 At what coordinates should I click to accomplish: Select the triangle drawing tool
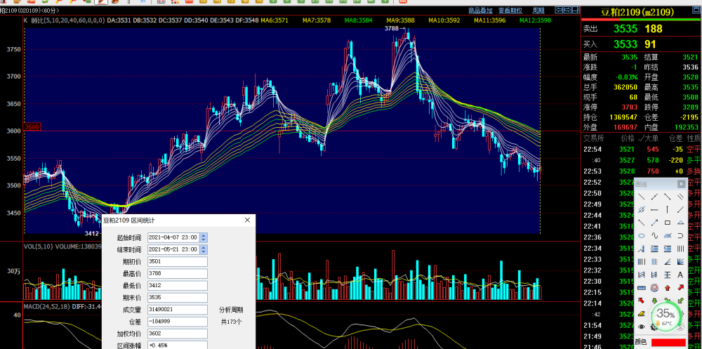(680, 223)
